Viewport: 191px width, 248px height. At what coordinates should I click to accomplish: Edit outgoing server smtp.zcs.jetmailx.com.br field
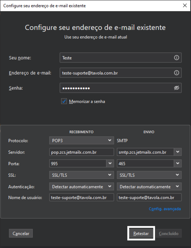point(146,152)
